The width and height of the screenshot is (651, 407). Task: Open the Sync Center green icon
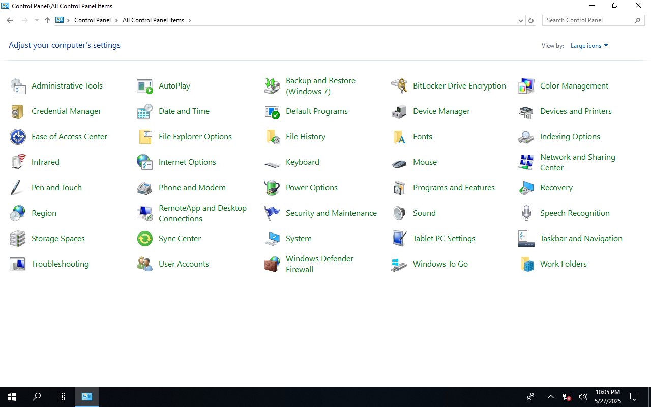pos(145,239)
